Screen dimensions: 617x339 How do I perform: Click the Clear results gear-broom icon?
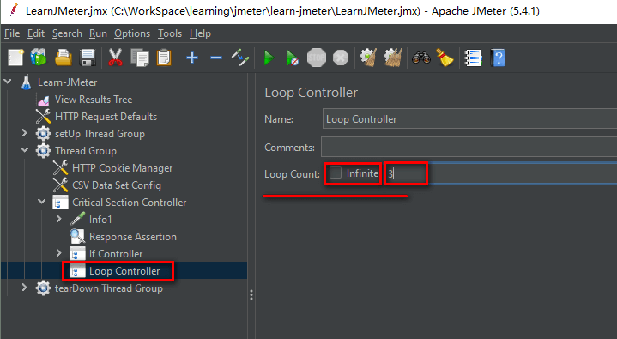pos(369,58)
